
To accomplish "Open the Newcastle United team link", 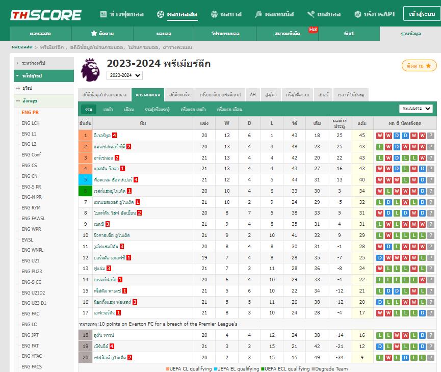I will [112, 235].
